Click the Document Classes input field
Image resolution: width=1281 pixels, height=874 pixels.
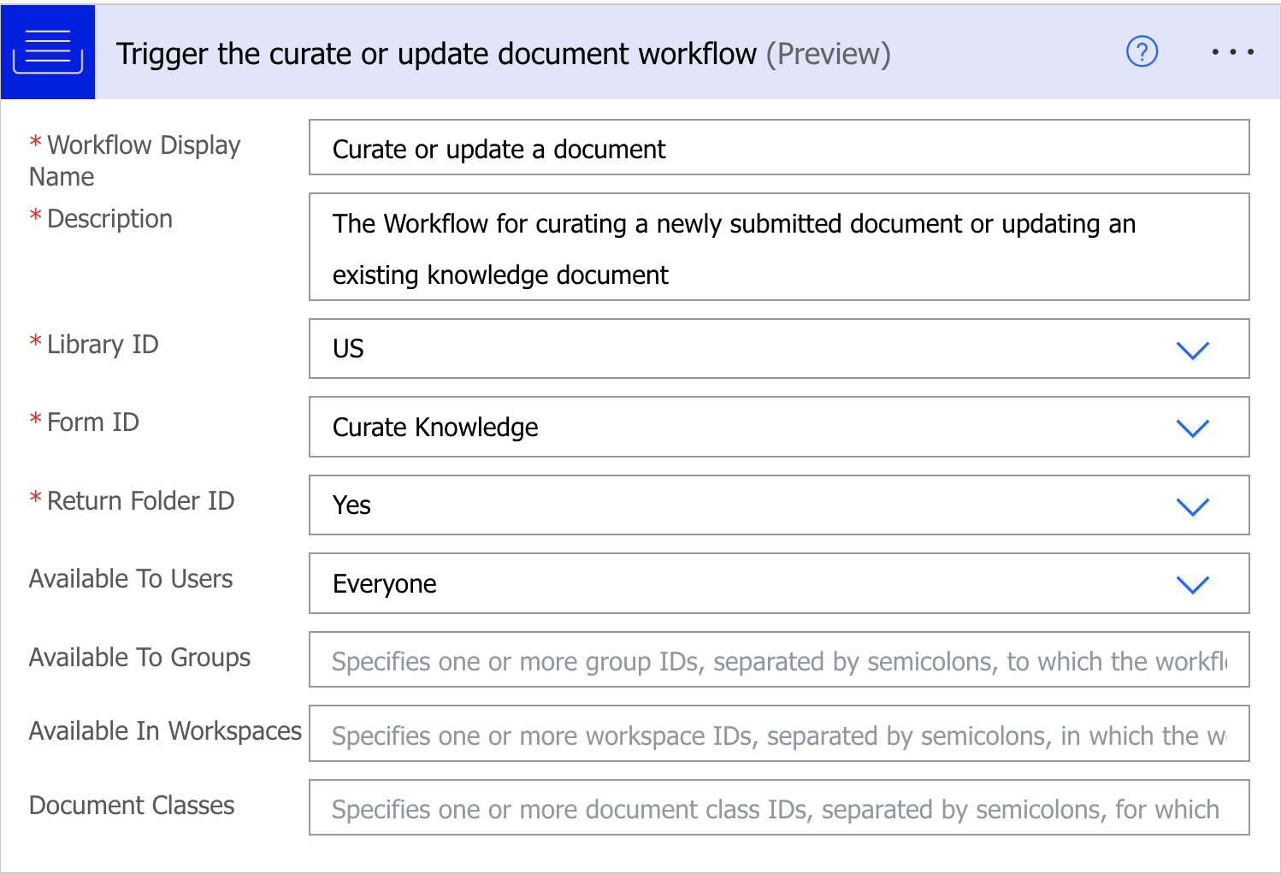(778, 808)
